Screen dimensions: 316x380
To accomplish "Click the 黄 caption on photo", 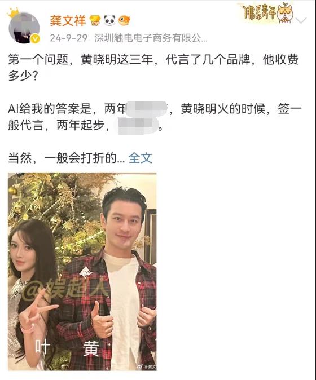I will 91,348.
